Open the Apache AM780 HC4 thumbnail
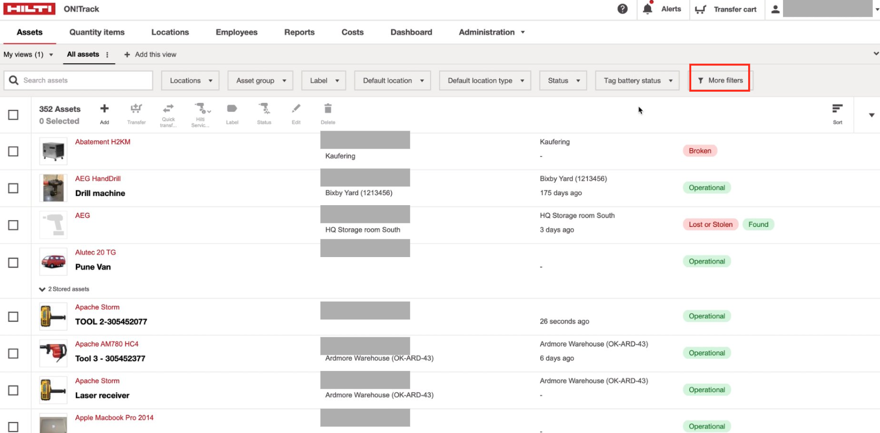Image resolution: width=880 pixels, height=433 pixels. 53,353
